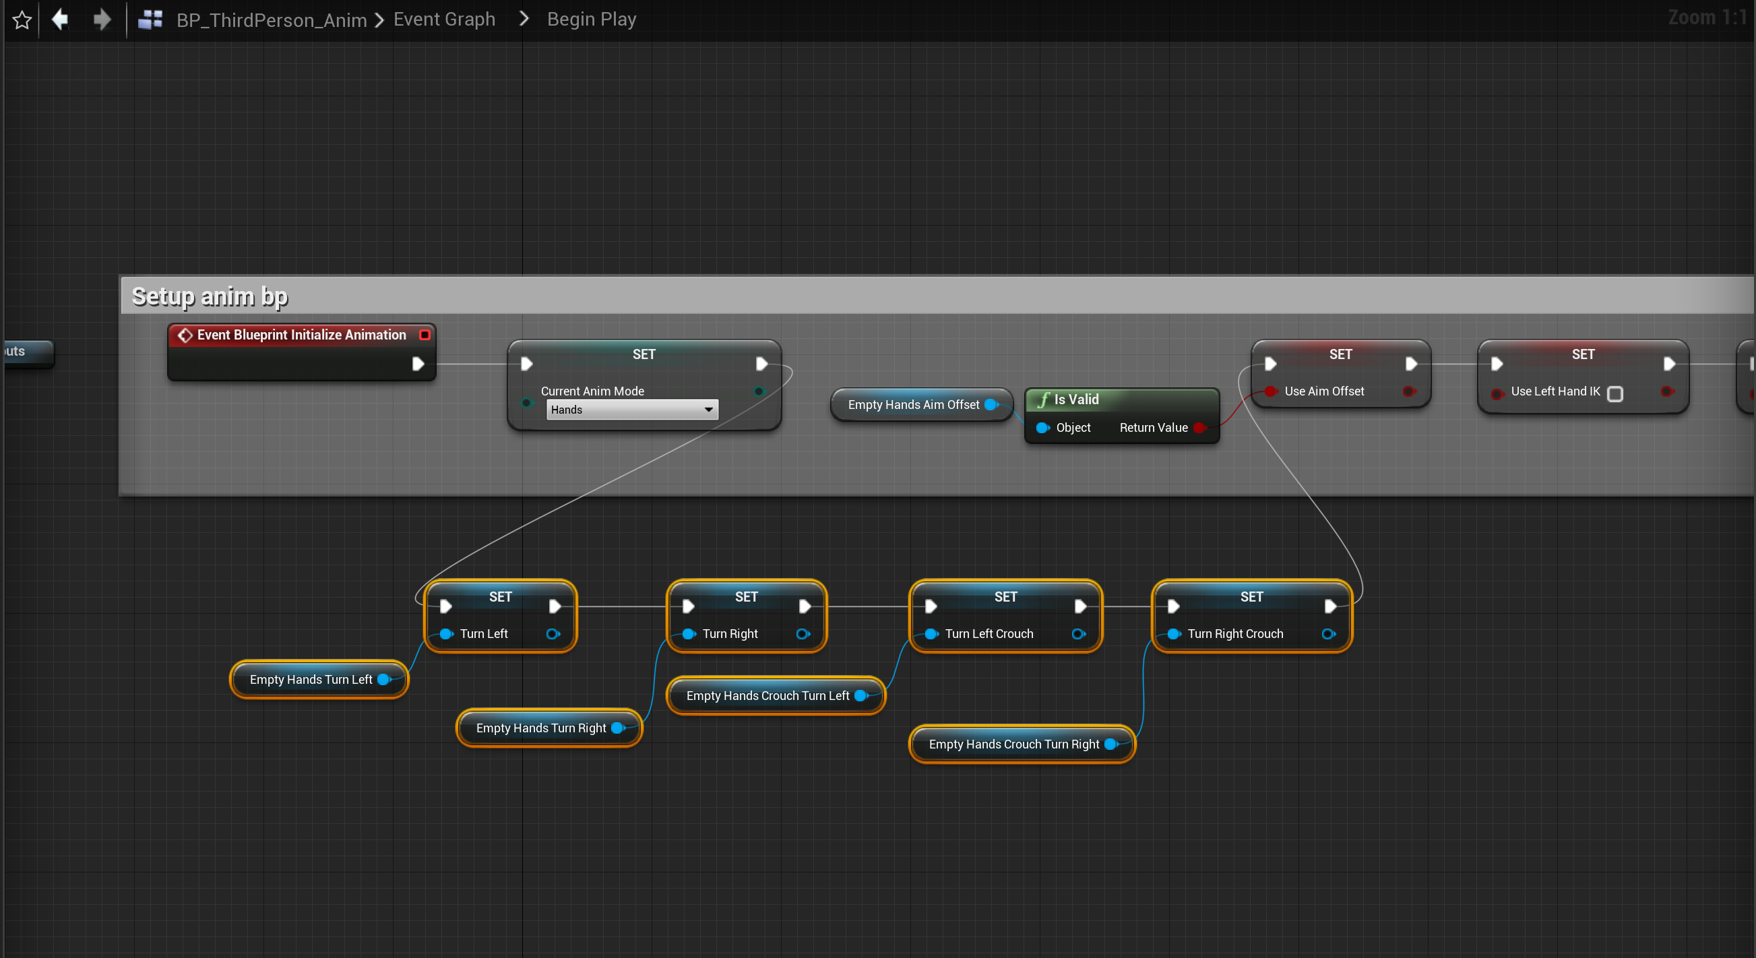Viewport: 1756px width, 958px height.
Task: Navigate back with left arrow
Action: 61,19
